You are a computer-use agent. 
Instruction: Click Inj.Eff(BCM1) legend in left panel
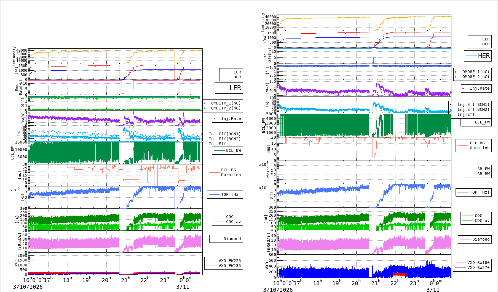(224, 134)
